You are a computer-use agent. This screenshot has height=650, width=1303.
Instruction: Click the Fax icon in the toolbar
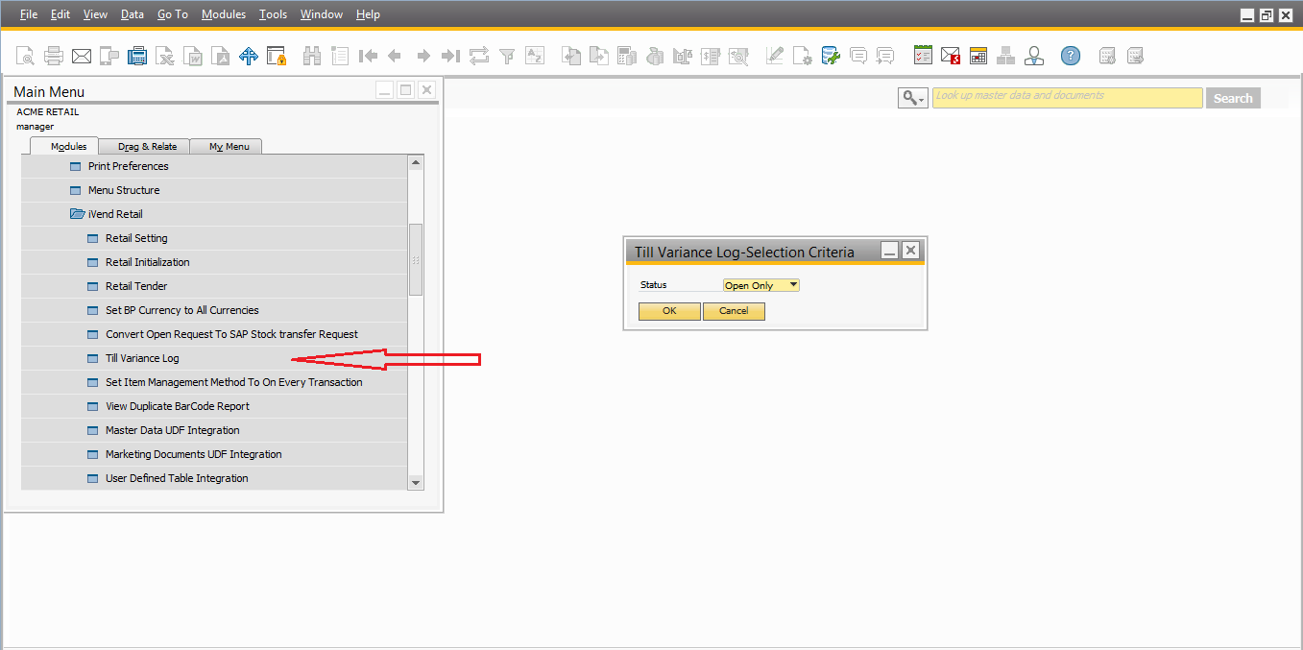point(137,56)
